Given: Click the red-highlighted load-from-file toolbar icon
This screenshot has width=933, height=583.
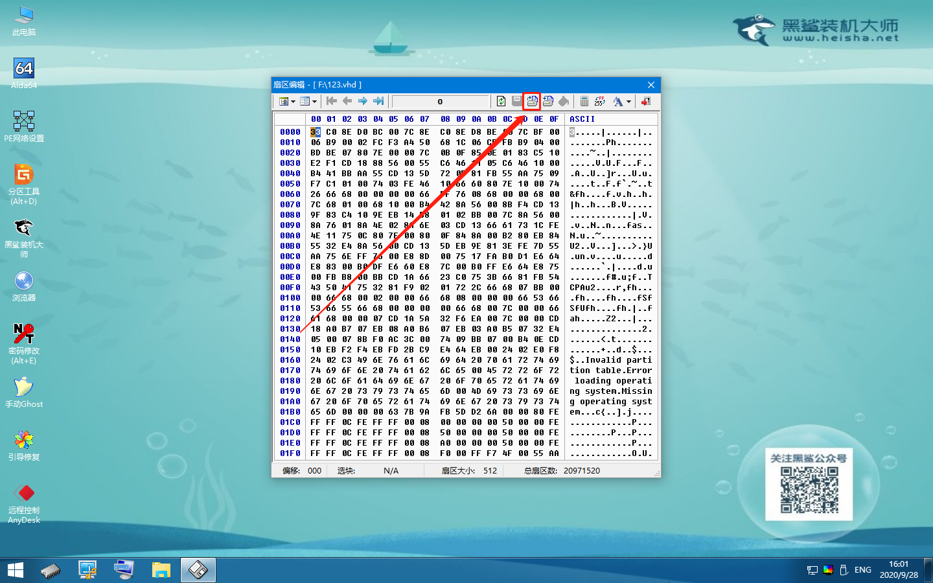Looking at the screenshot, I should pyautogui.click(x=532, y=101).
